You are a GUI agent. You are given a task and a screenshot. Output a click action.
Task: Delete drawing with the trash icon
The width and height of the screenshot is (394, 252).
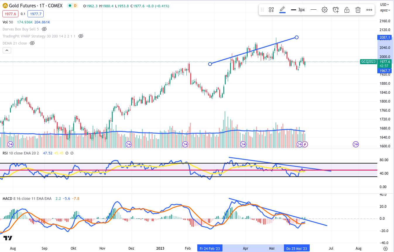pyautogui.click(x=358, y=9)
